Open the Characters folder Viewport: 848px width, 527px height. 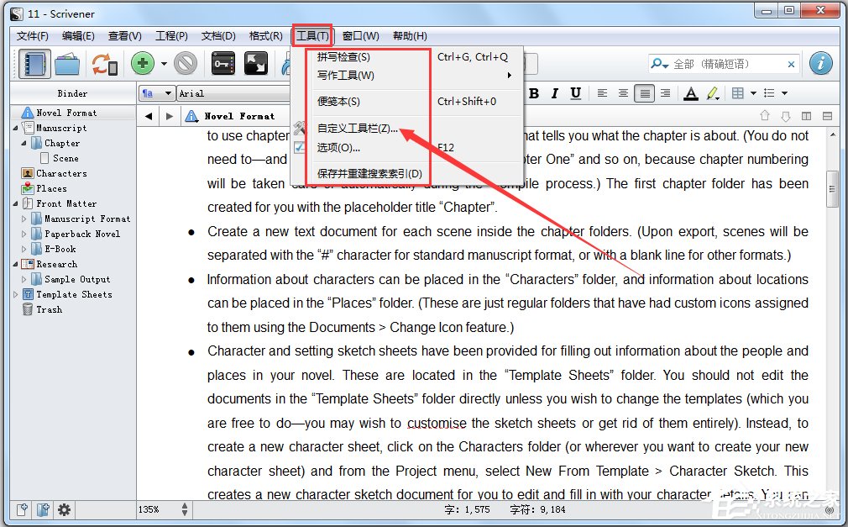click(61, 173)
